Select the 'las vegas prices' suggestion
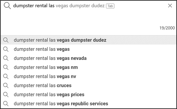The height and width of the screenshot is (109, 177). [x=88, y=95]
